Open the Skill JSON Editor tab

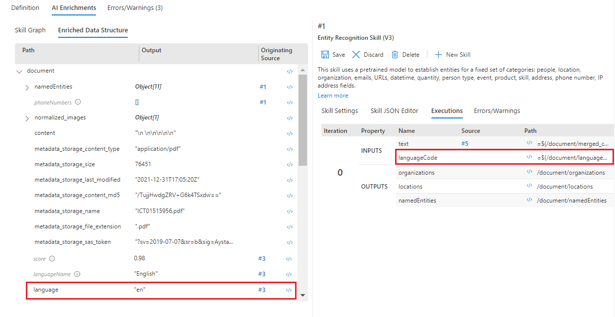click(x=394, y=111)
